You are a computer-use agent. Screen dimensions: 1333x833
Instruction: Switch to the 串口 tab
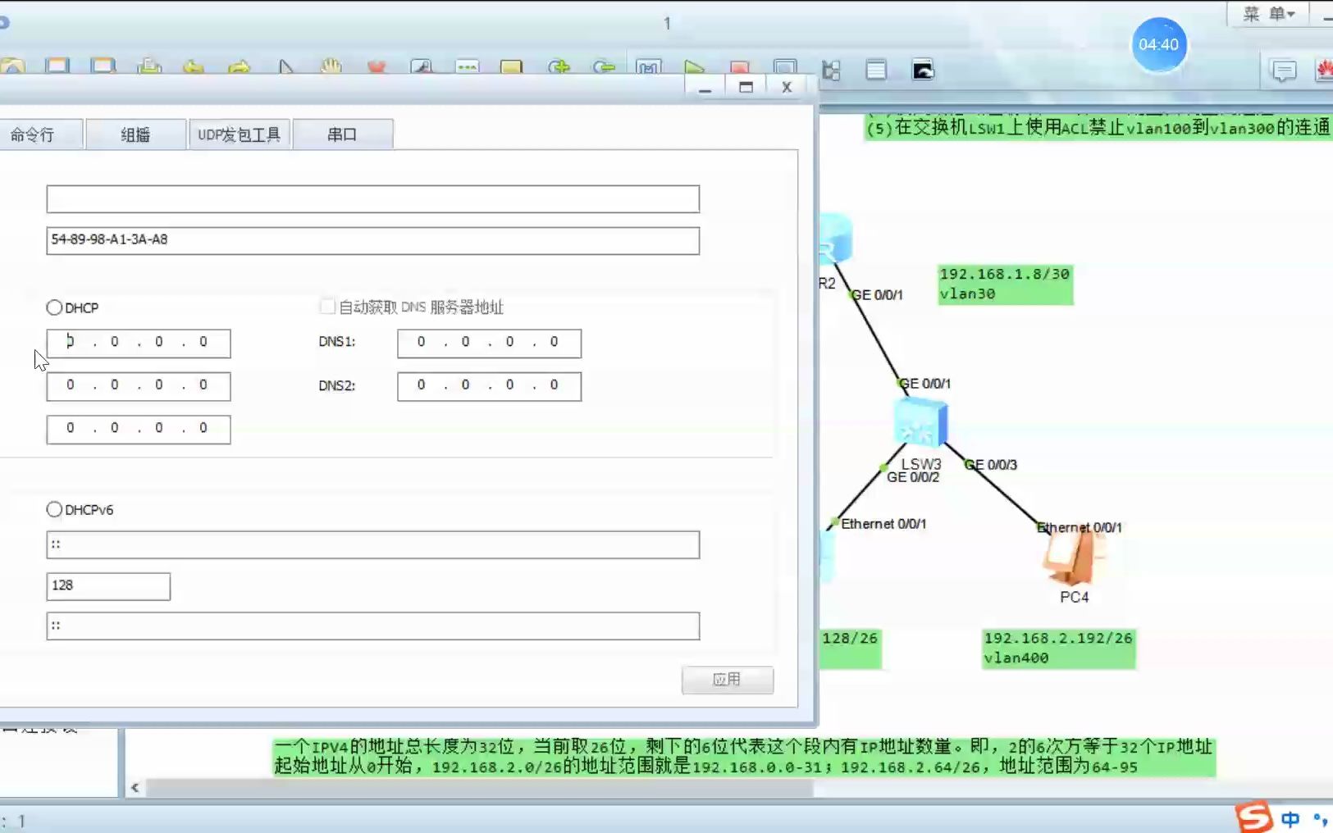(x=342, y=134)
